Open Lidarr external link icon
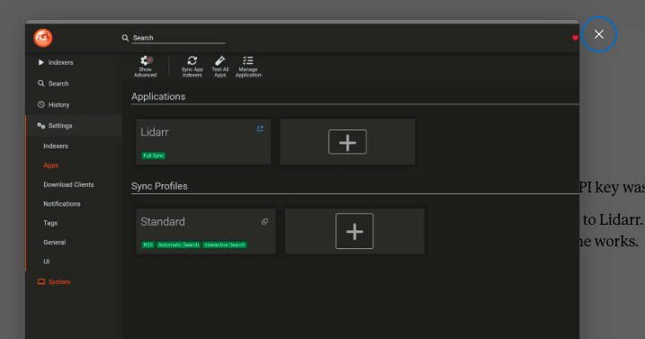 tap(260, 129)
